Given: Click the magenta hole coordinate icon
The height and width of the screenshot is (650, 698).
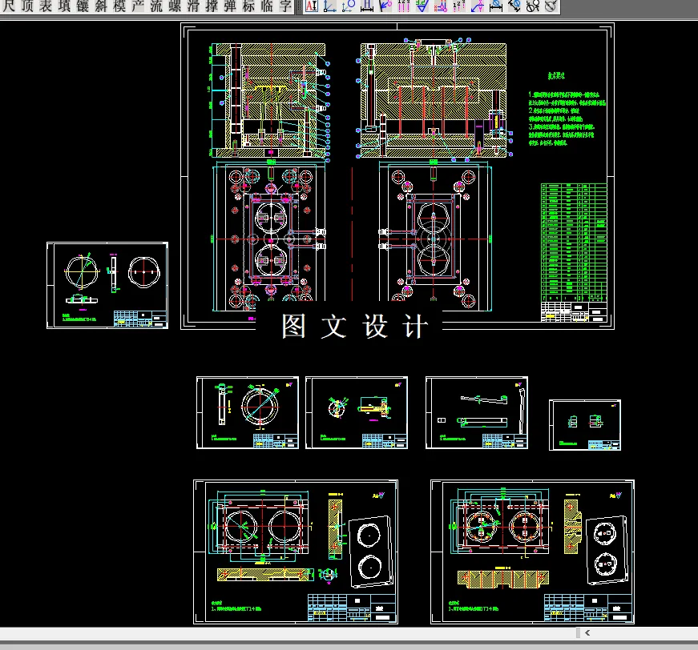Looking at the screenshot, I should click(x=441, y=6).
